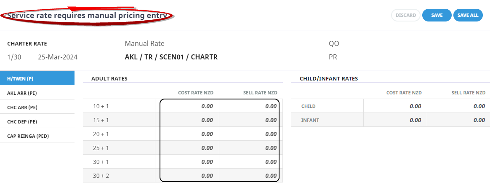Image resolution: width=490 pixels, height=185 pixels.
Task: Click the SAVE ALL button
Action: (x=468, y=15)
